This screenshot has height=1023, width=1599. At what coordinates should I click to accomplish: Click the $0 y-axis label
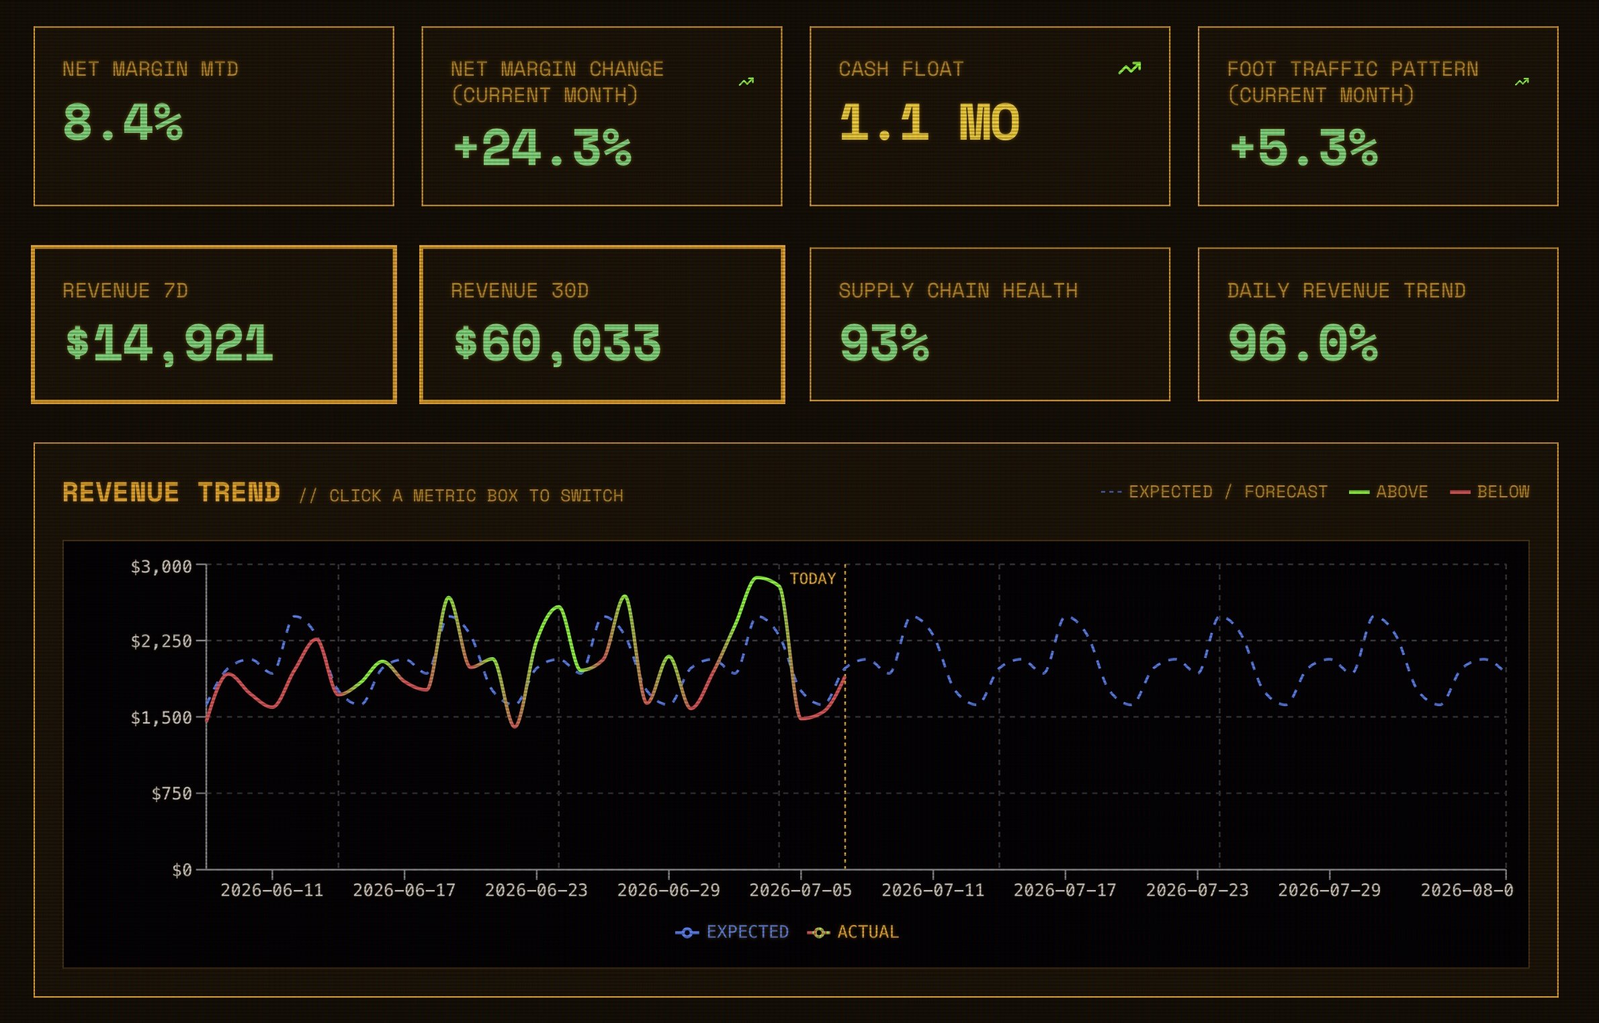point(182,870)
